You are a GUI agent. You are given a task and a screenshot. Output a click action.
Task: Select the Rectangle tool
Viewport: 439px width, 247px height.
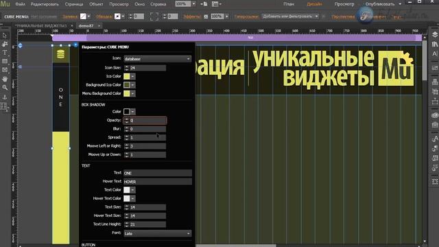click(x=5, y=61)
